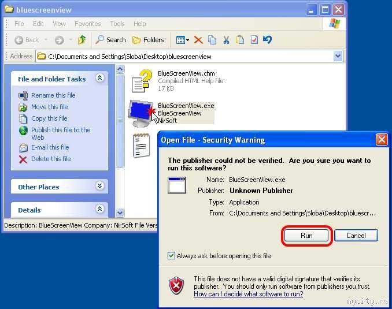Open the Back button history dropdown arrow
This screenshot has width=392, height=309.
coord(46,40)
